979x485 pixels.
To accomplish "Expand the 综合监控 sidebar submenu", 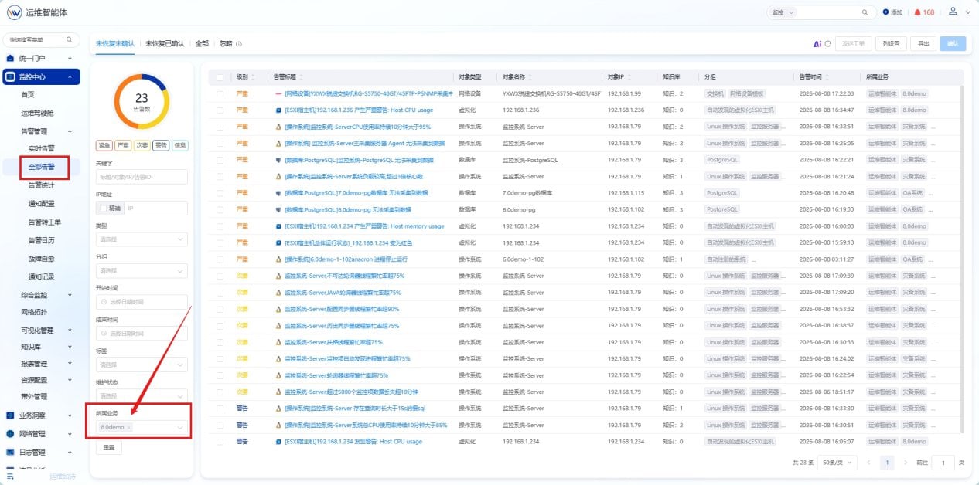I will [x=70, y=295].
